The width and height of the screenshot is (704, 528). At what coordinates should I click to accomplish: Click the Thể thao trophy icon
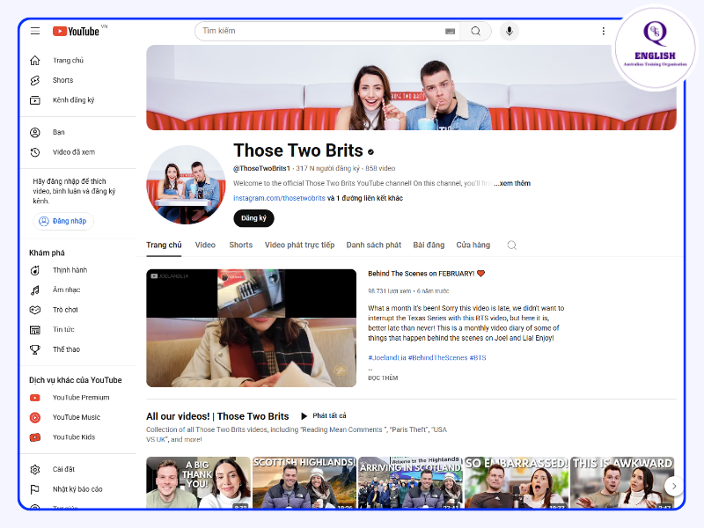(x=35, y=349)
